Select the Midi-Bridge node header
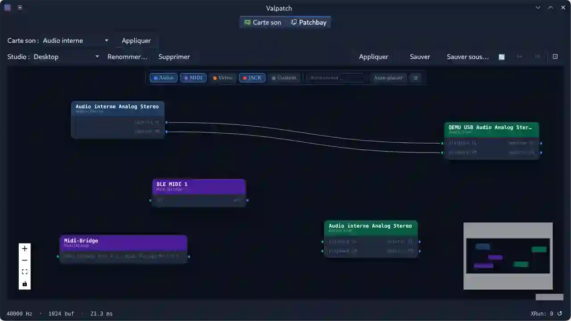This screenshot has width=571, height=321. pos(124,242)
